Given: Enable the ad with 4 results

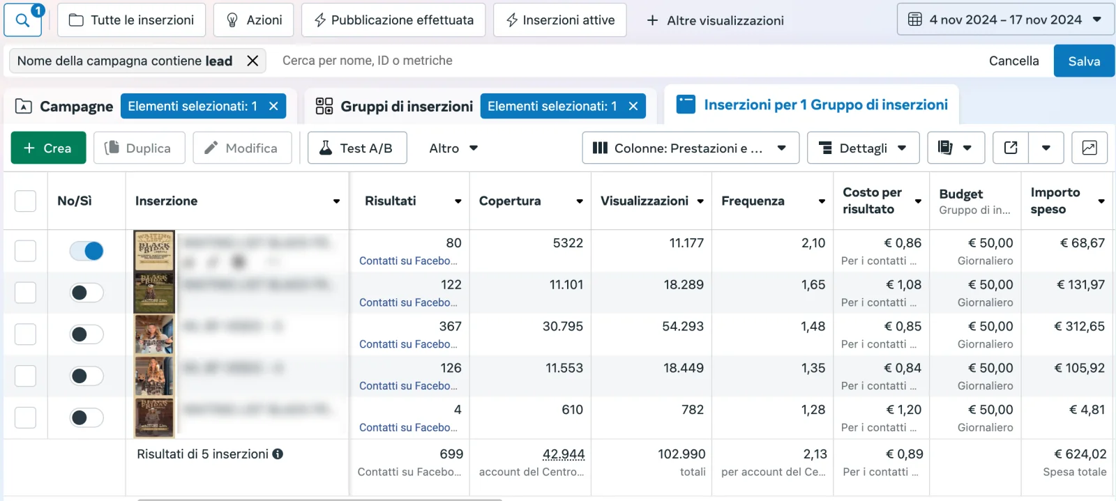Looking at the screenshot, I should click(x=86, y=418).
